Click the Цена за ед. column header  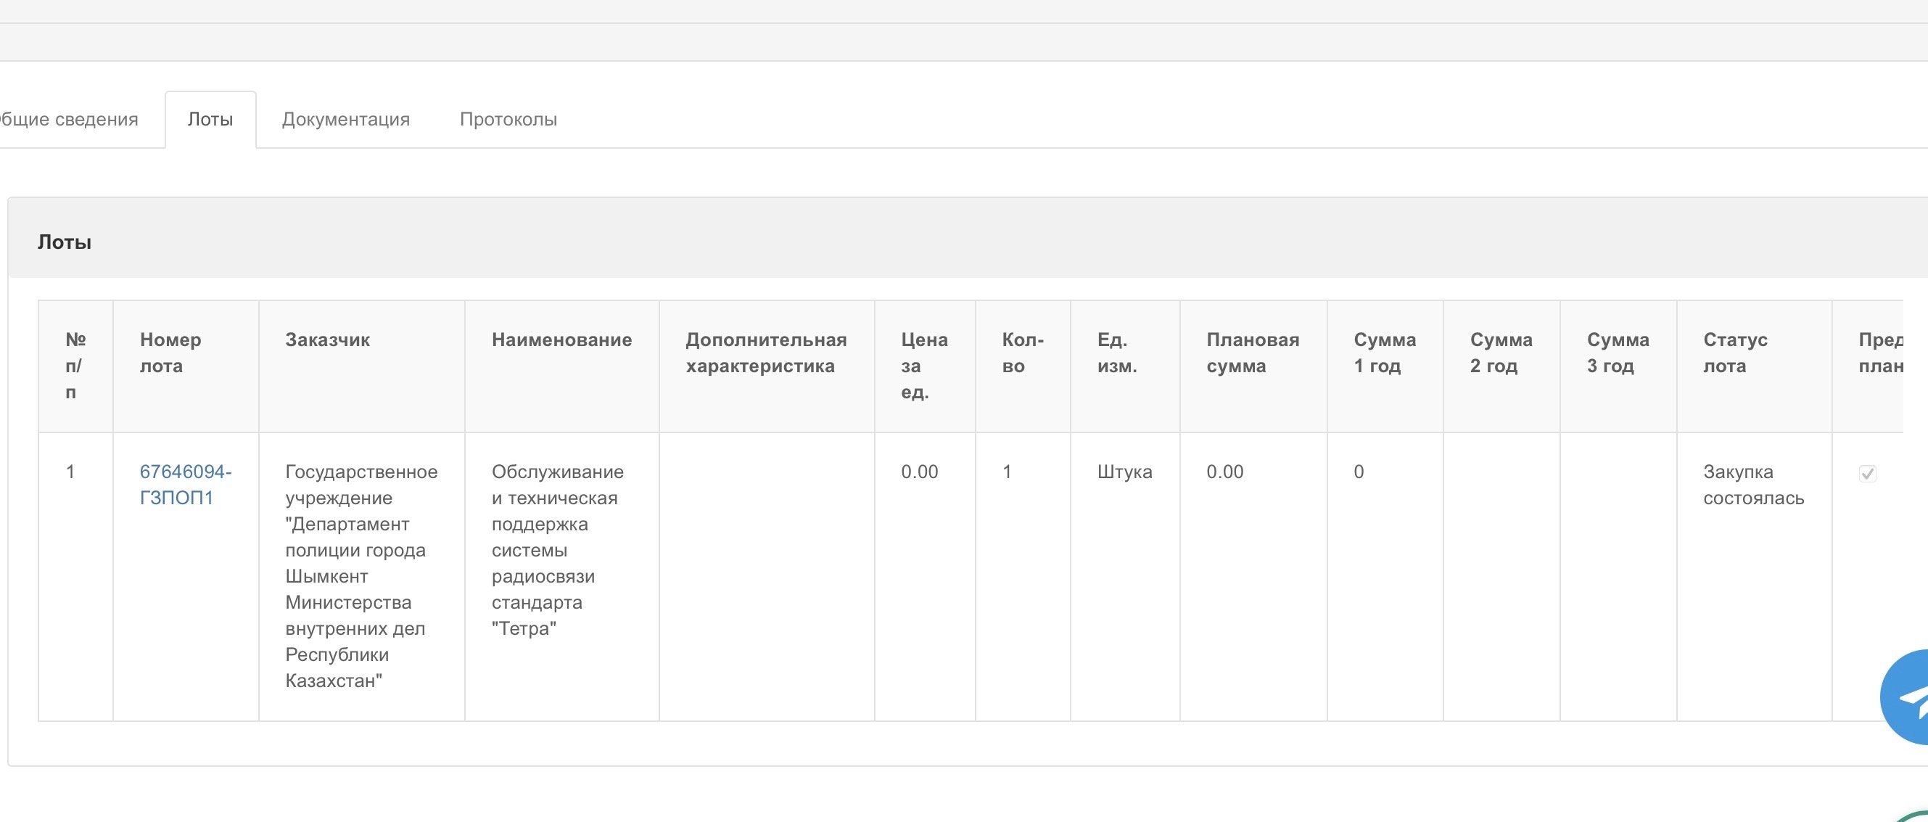925,366
